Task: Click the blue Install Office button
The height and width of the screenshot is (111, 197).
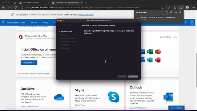Action: pos(29,63)
